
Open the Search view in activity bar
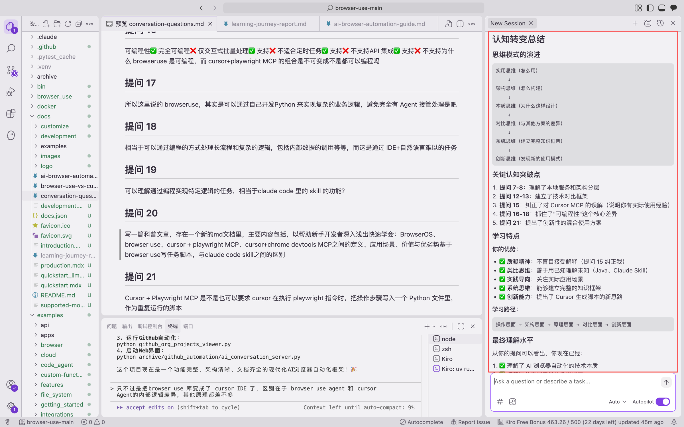click(x=11, y=48)
